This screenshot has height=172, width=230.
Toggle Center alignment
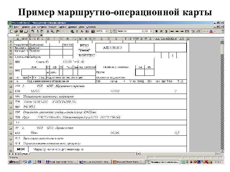[177, 31]
